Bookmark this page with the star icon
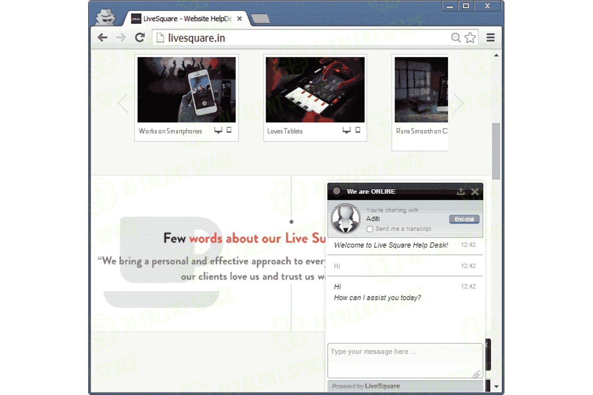The height and width of the screenshot is (395, 593). point(470,38)
